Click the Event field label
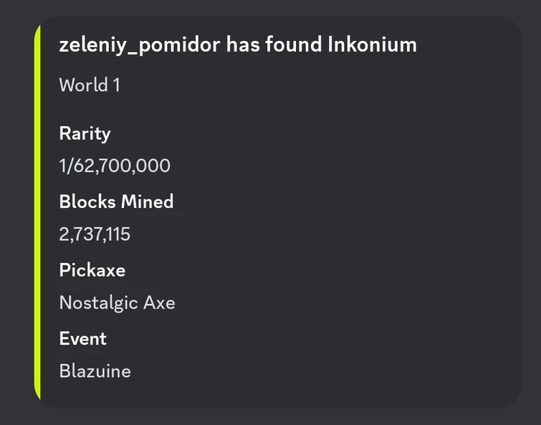 point(82,338)
